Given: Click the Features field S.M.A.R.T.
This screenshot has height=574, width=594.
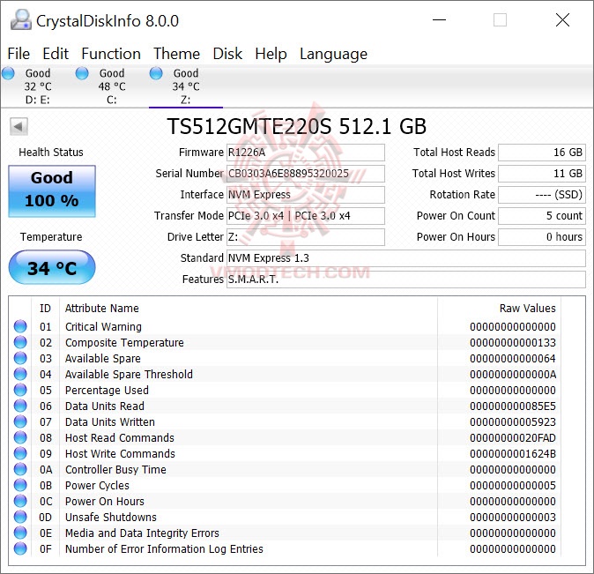Looking at the screenshot, I should point(406,280).
